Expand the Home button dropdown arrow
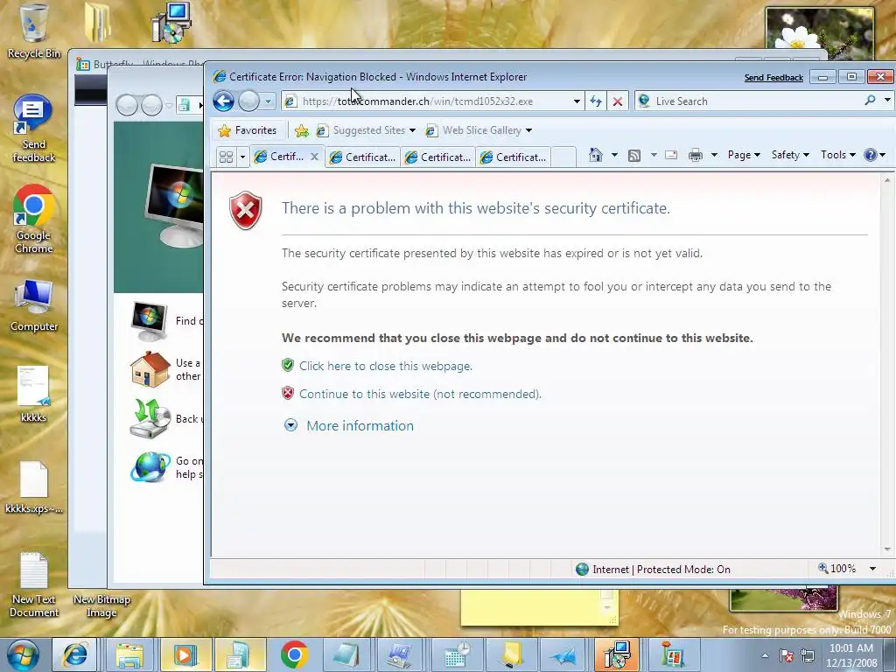Screen dimensions: 896x672 pyautogui.click(x=614, y=155)
